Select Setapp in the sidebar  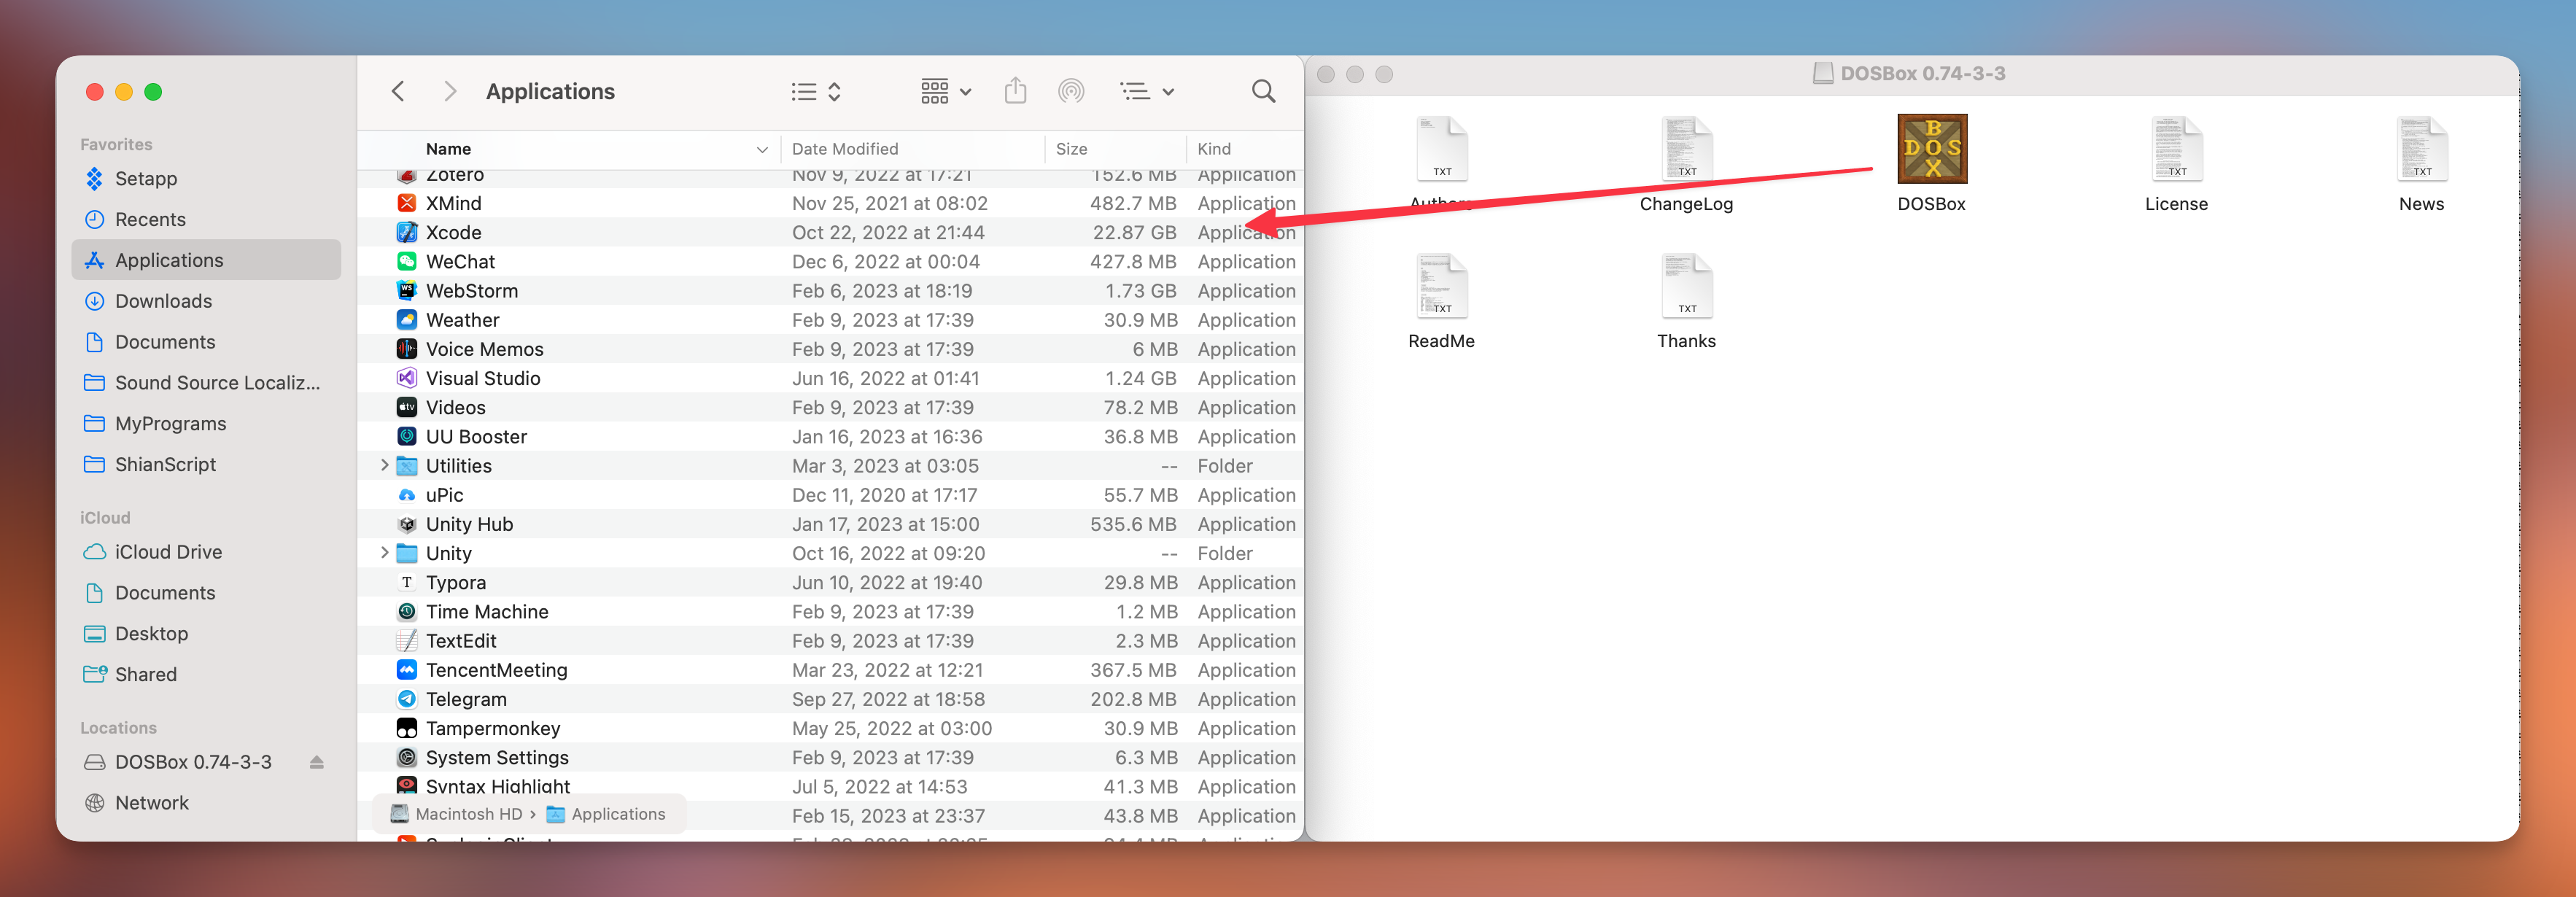tap(206, 179)
